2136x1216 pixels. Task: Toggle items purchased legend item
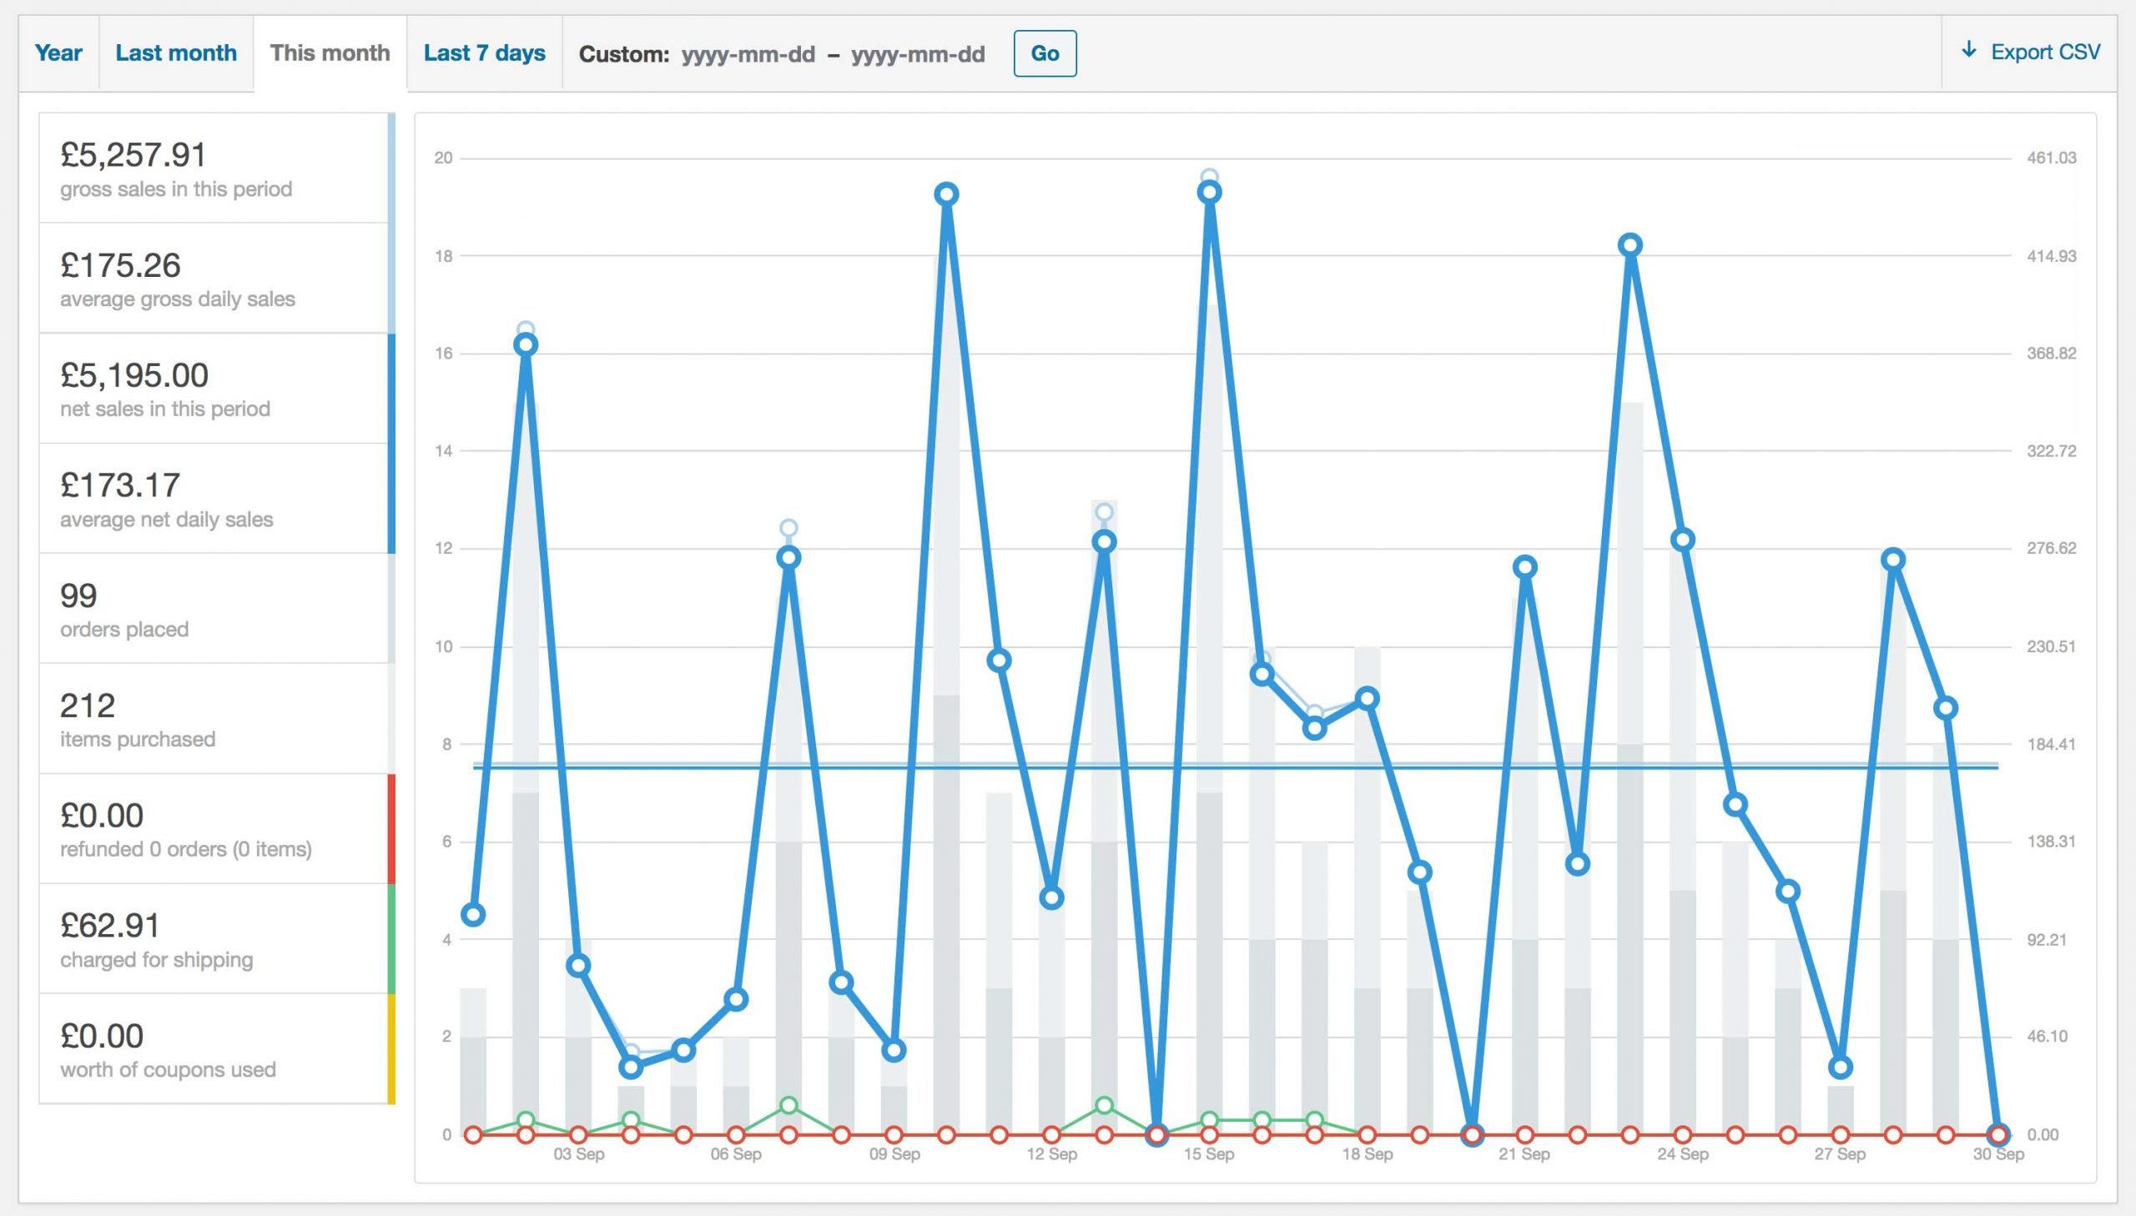[x=217, y=719]
